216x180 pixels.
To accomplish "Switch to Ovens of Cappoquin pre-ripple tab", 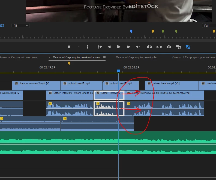I will coord(136,57).
